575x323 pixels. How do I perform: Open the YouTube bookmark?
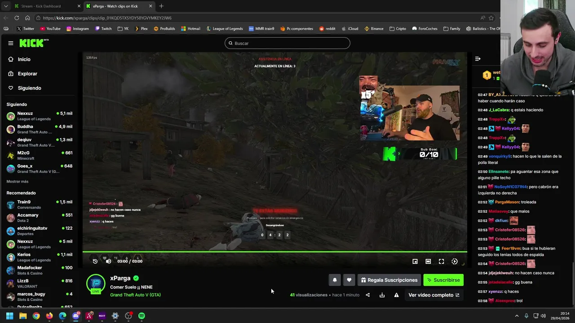(x=50, y=29)
